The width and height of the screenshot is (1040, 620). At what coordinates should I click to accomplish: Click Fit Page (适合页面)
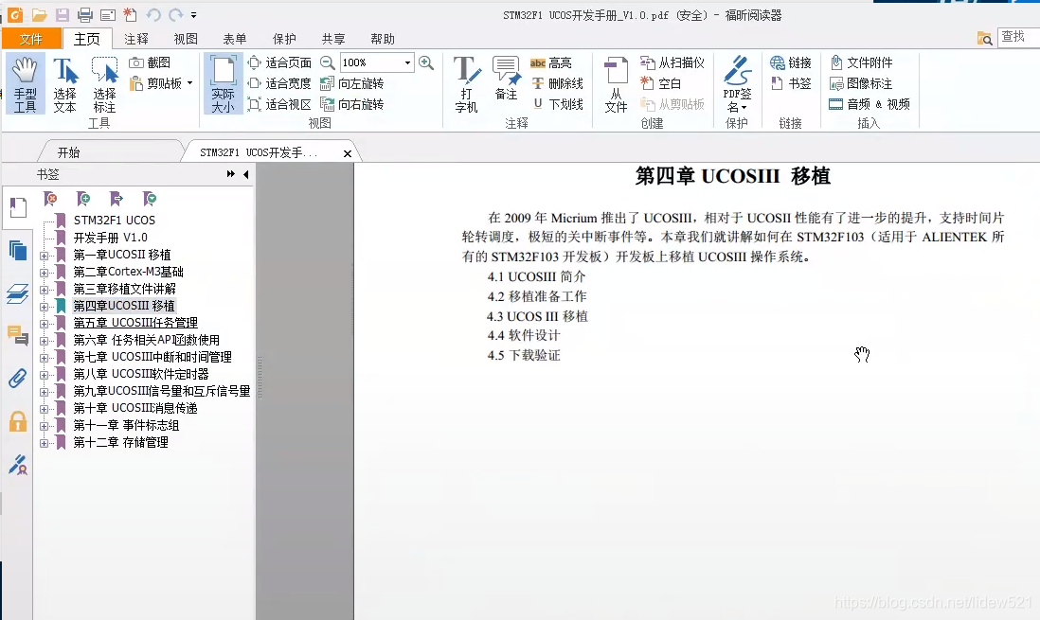click(x=279, y=62)
